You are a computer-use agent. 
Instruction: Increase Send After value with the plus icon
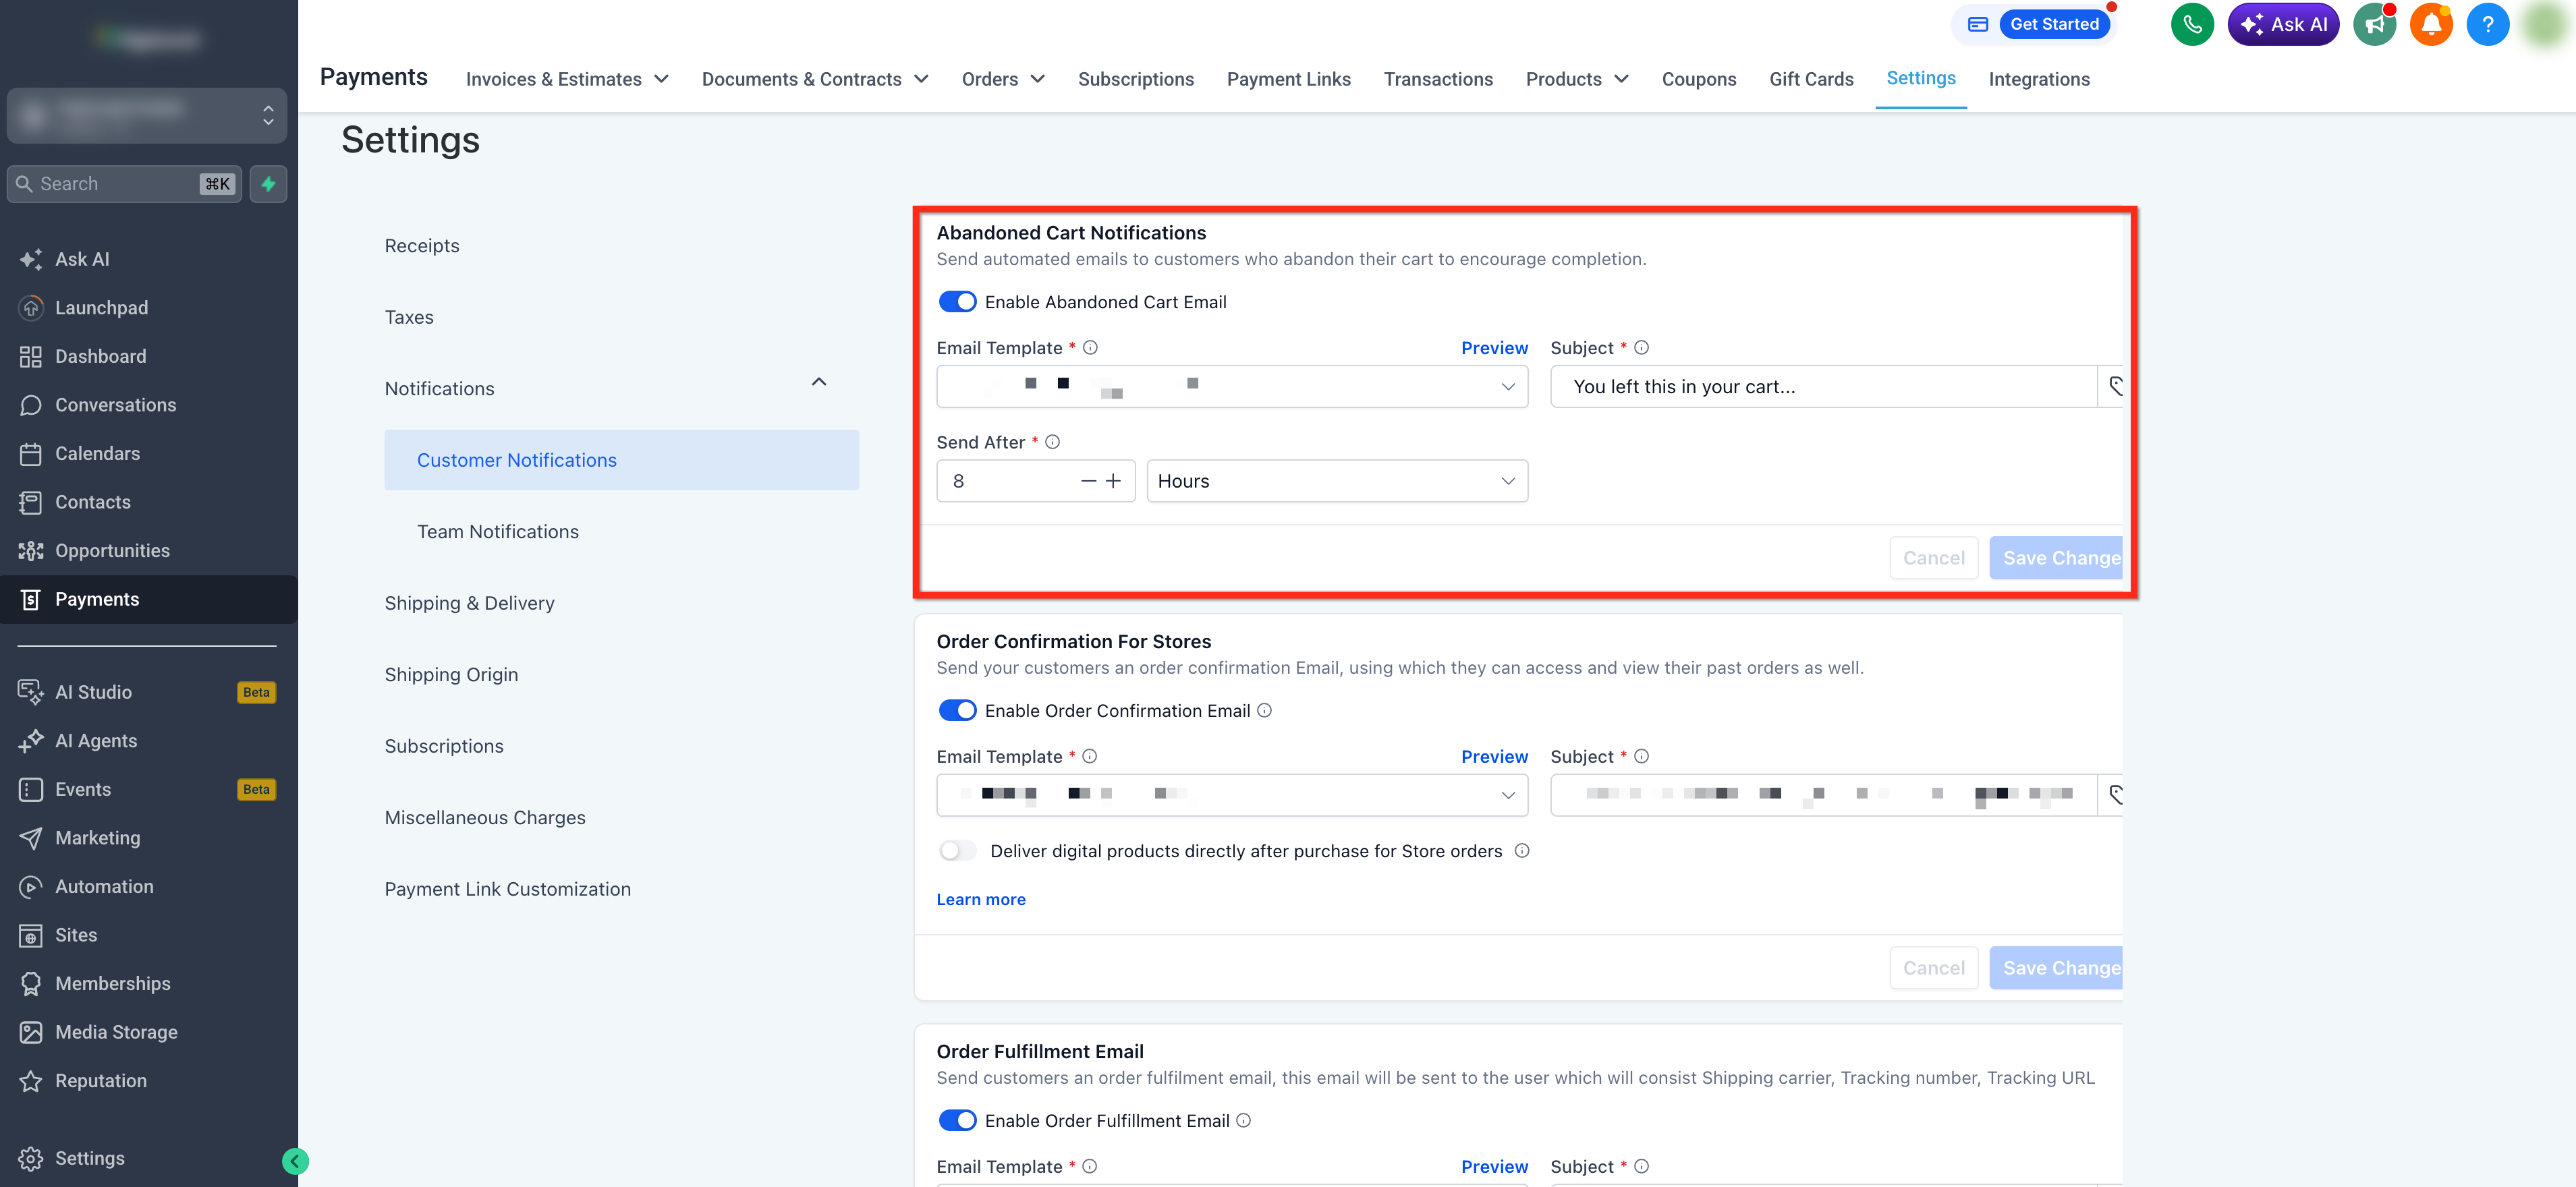pyautogui.click(x=1114, y=481)
